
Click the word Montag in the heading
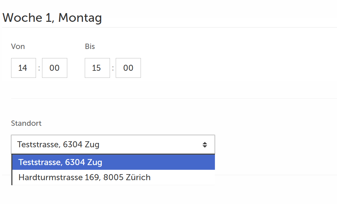[80, 17]
